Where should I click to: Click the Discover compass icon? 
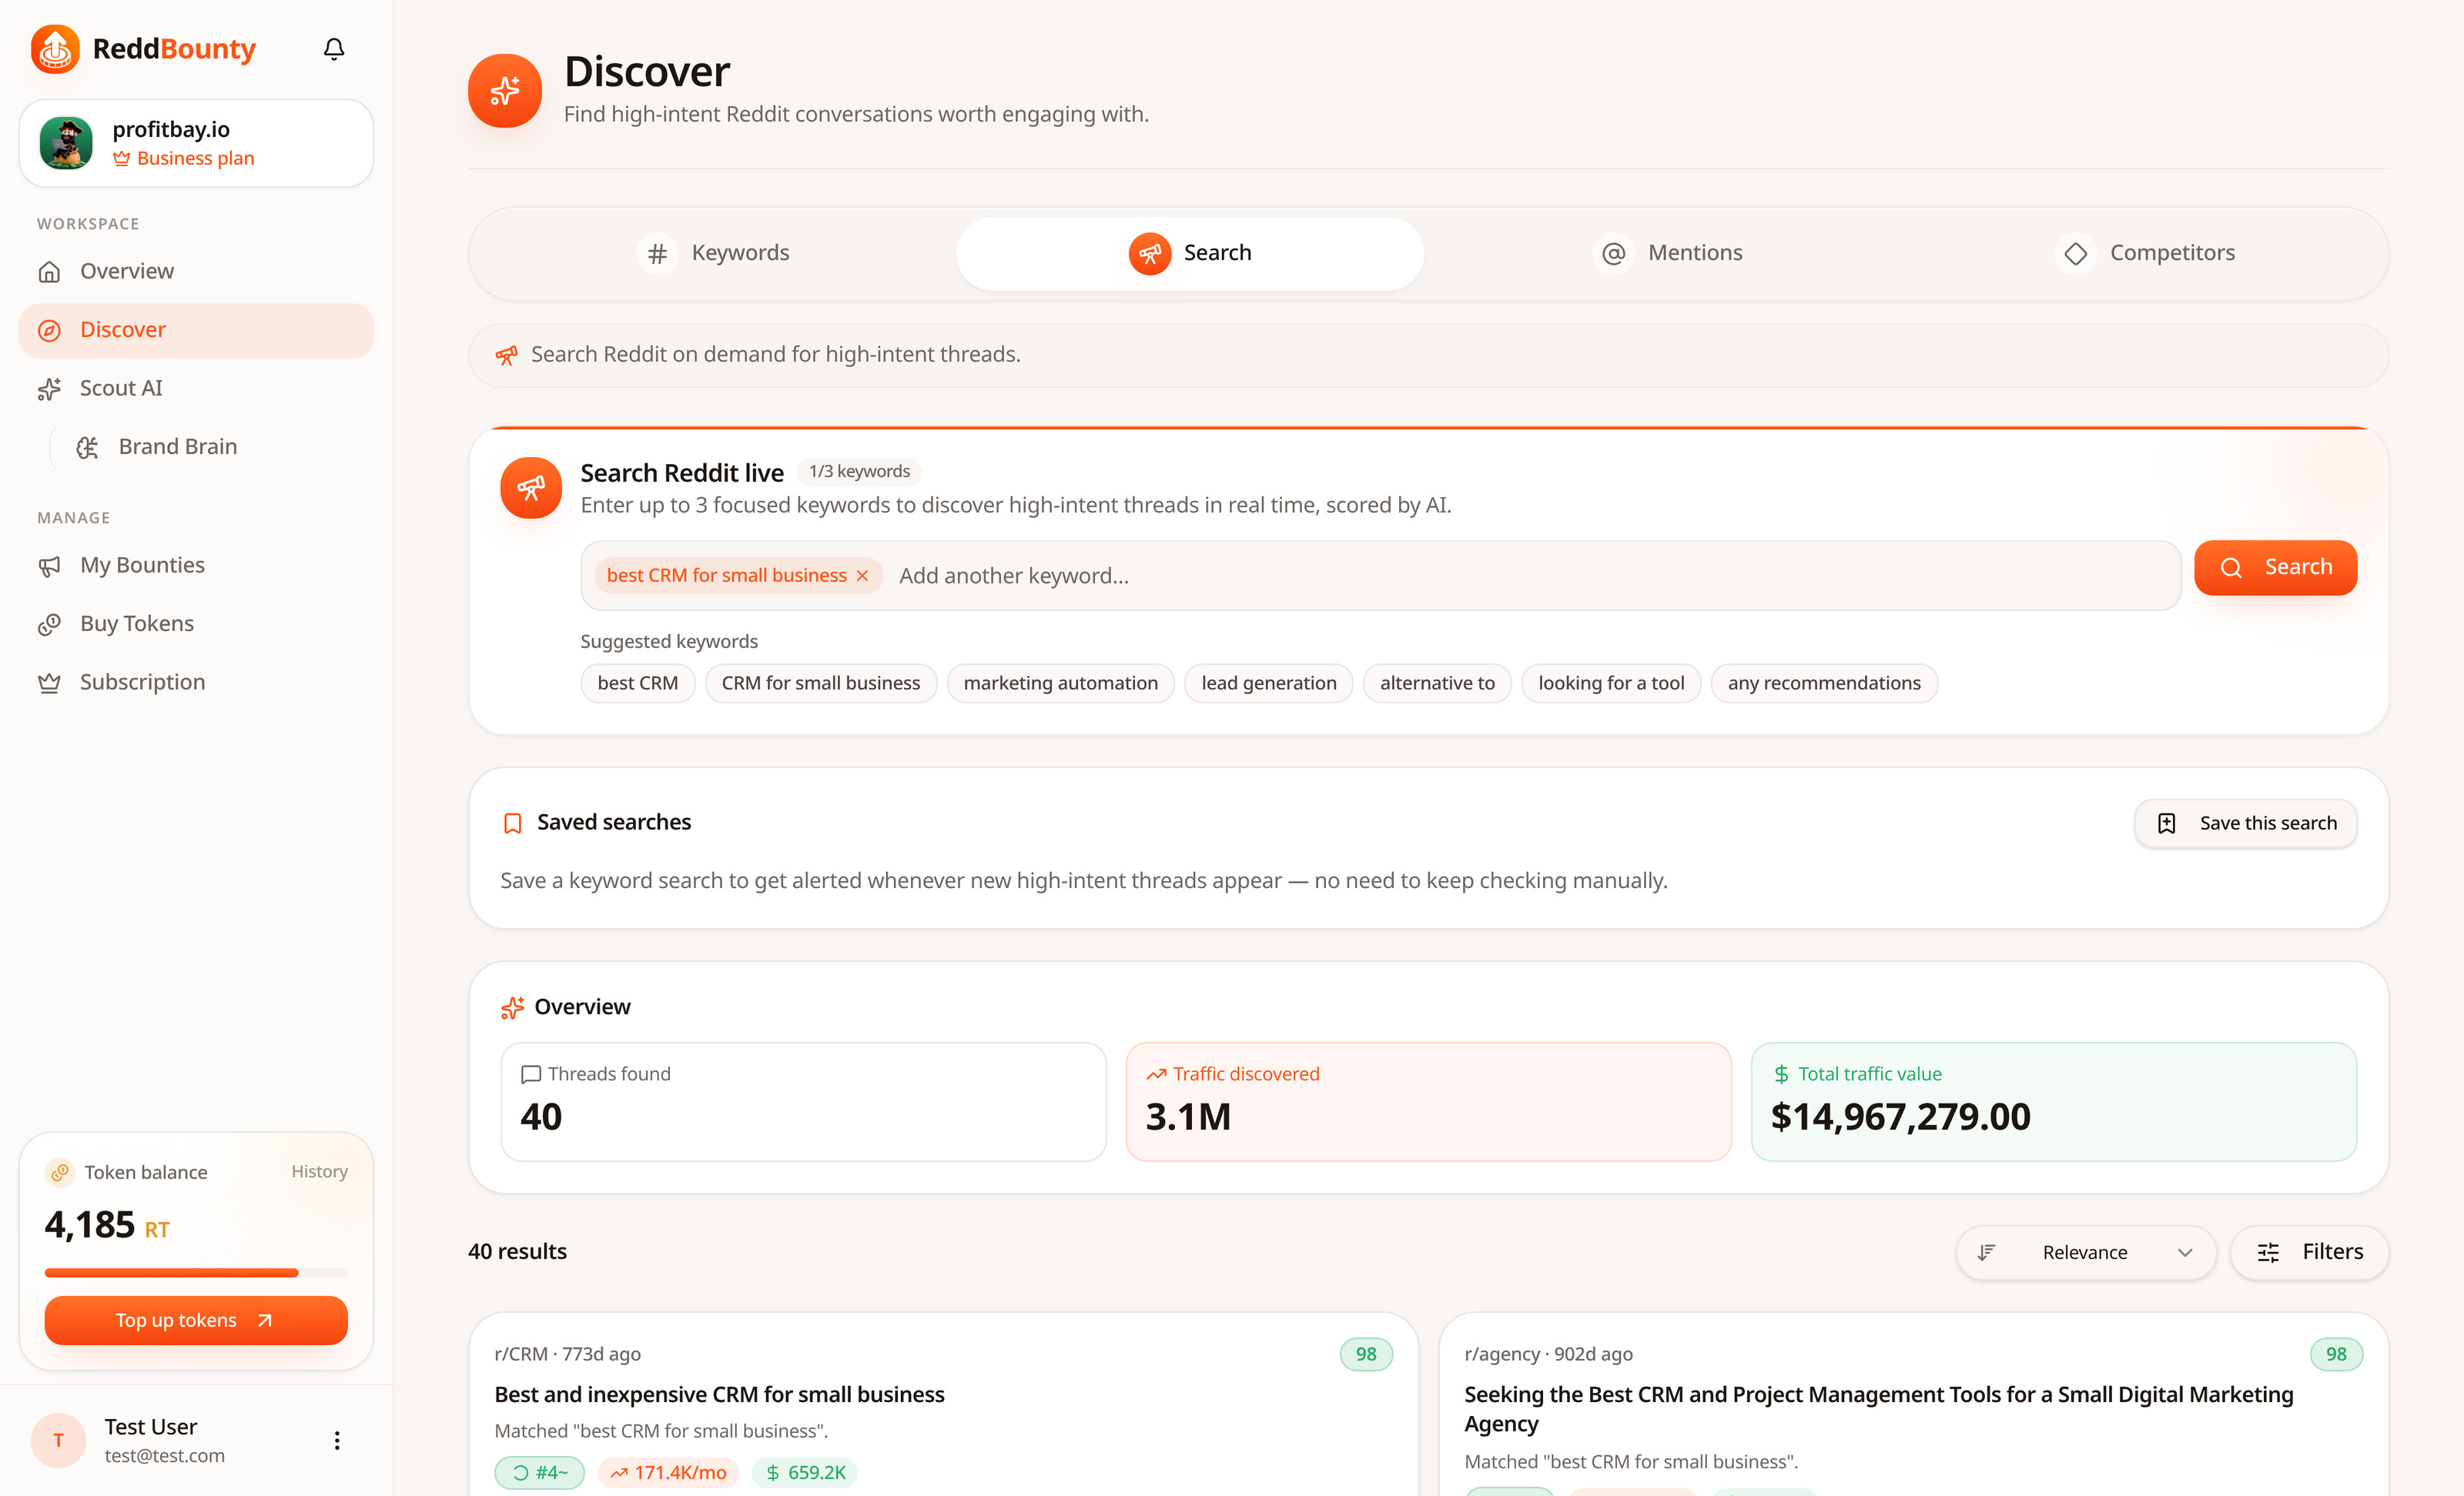click(x=49, y=331)
